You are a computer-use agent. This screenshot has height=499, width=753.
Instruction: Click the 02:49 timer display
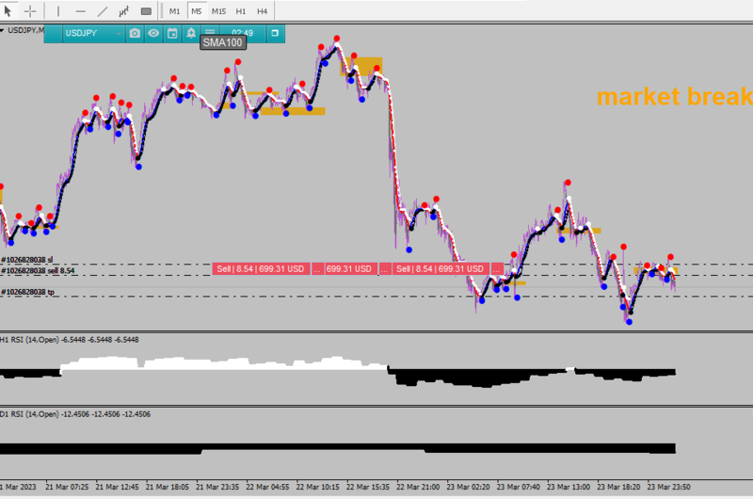tap(243, 33)
